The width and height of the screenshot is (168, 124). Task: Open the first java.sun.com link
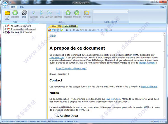57,58
